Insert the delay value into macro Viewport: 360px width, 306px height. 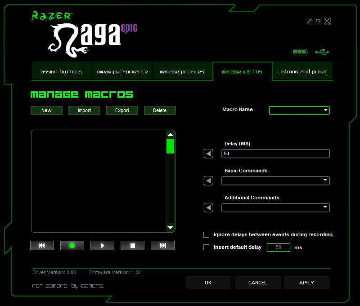point(208,153)
